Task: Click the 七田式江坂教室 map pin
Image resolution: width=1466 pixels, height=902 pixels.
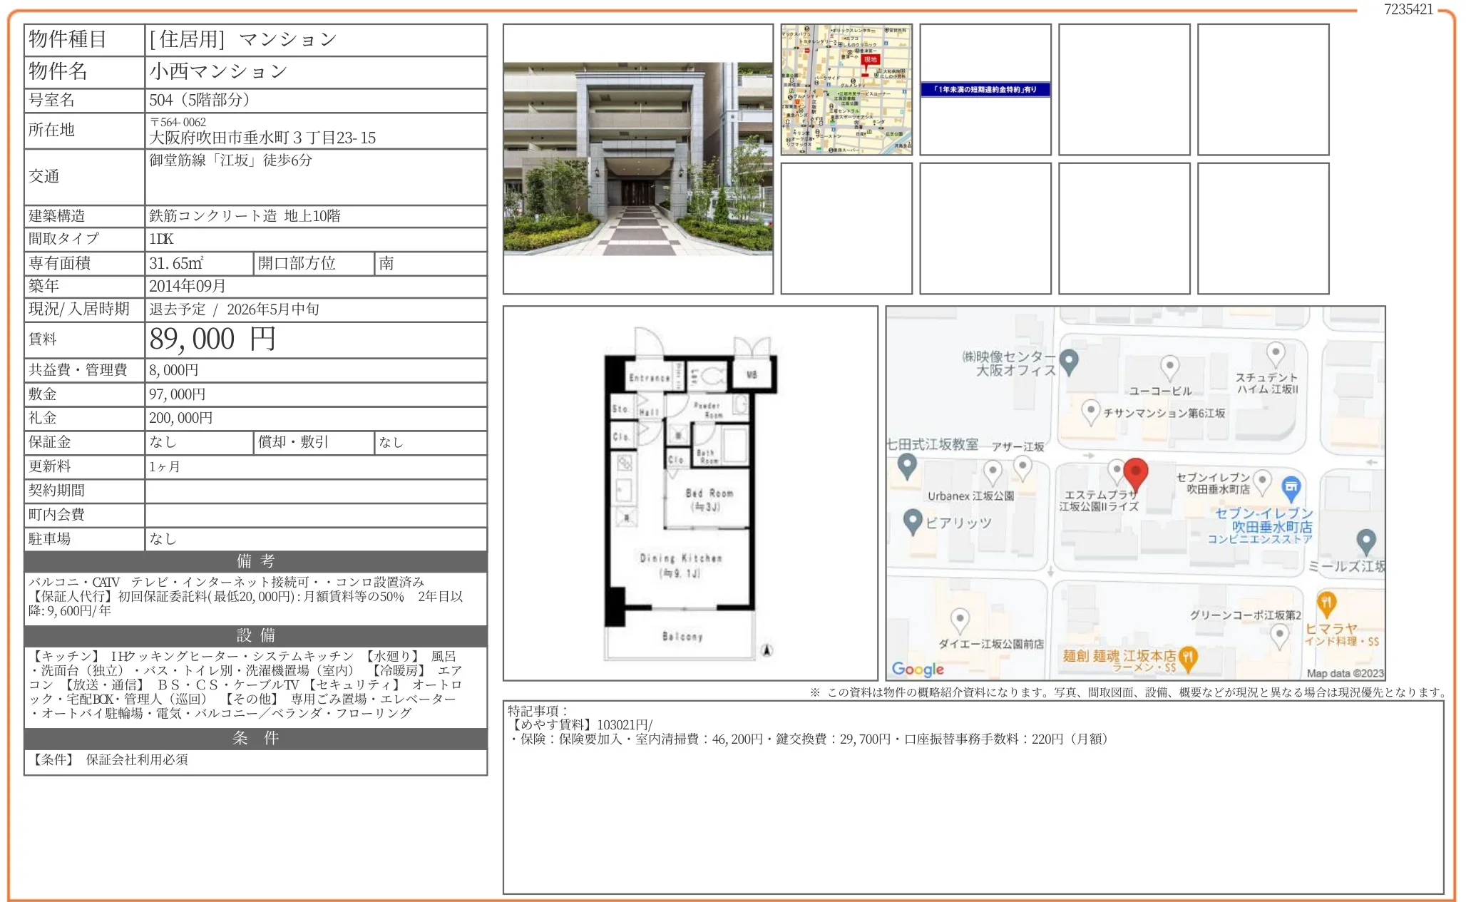Action: coord(906,466)
